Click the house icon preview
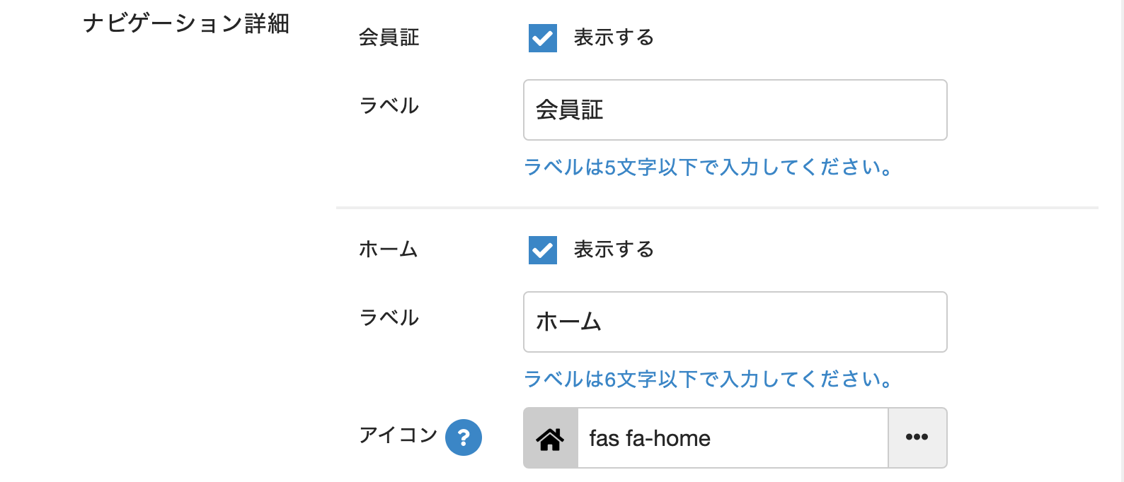Viewport: 1124px width, 482px height. [551, 438]
